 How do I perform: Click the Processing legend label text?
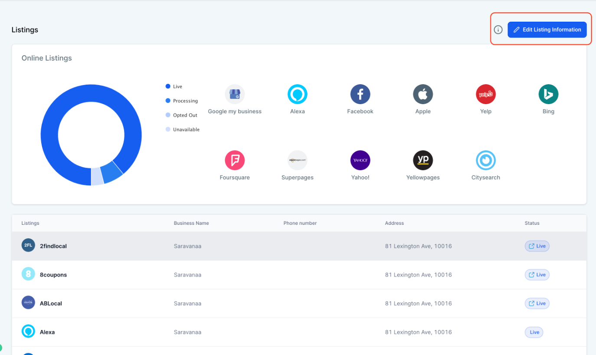pos(185,101)
